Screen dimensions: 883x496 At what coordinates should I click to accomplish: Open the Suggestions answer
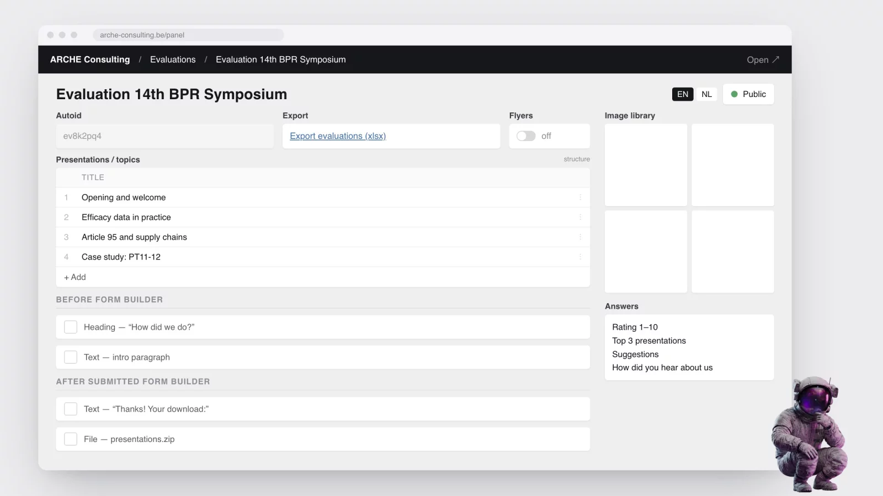coord(635,354)
